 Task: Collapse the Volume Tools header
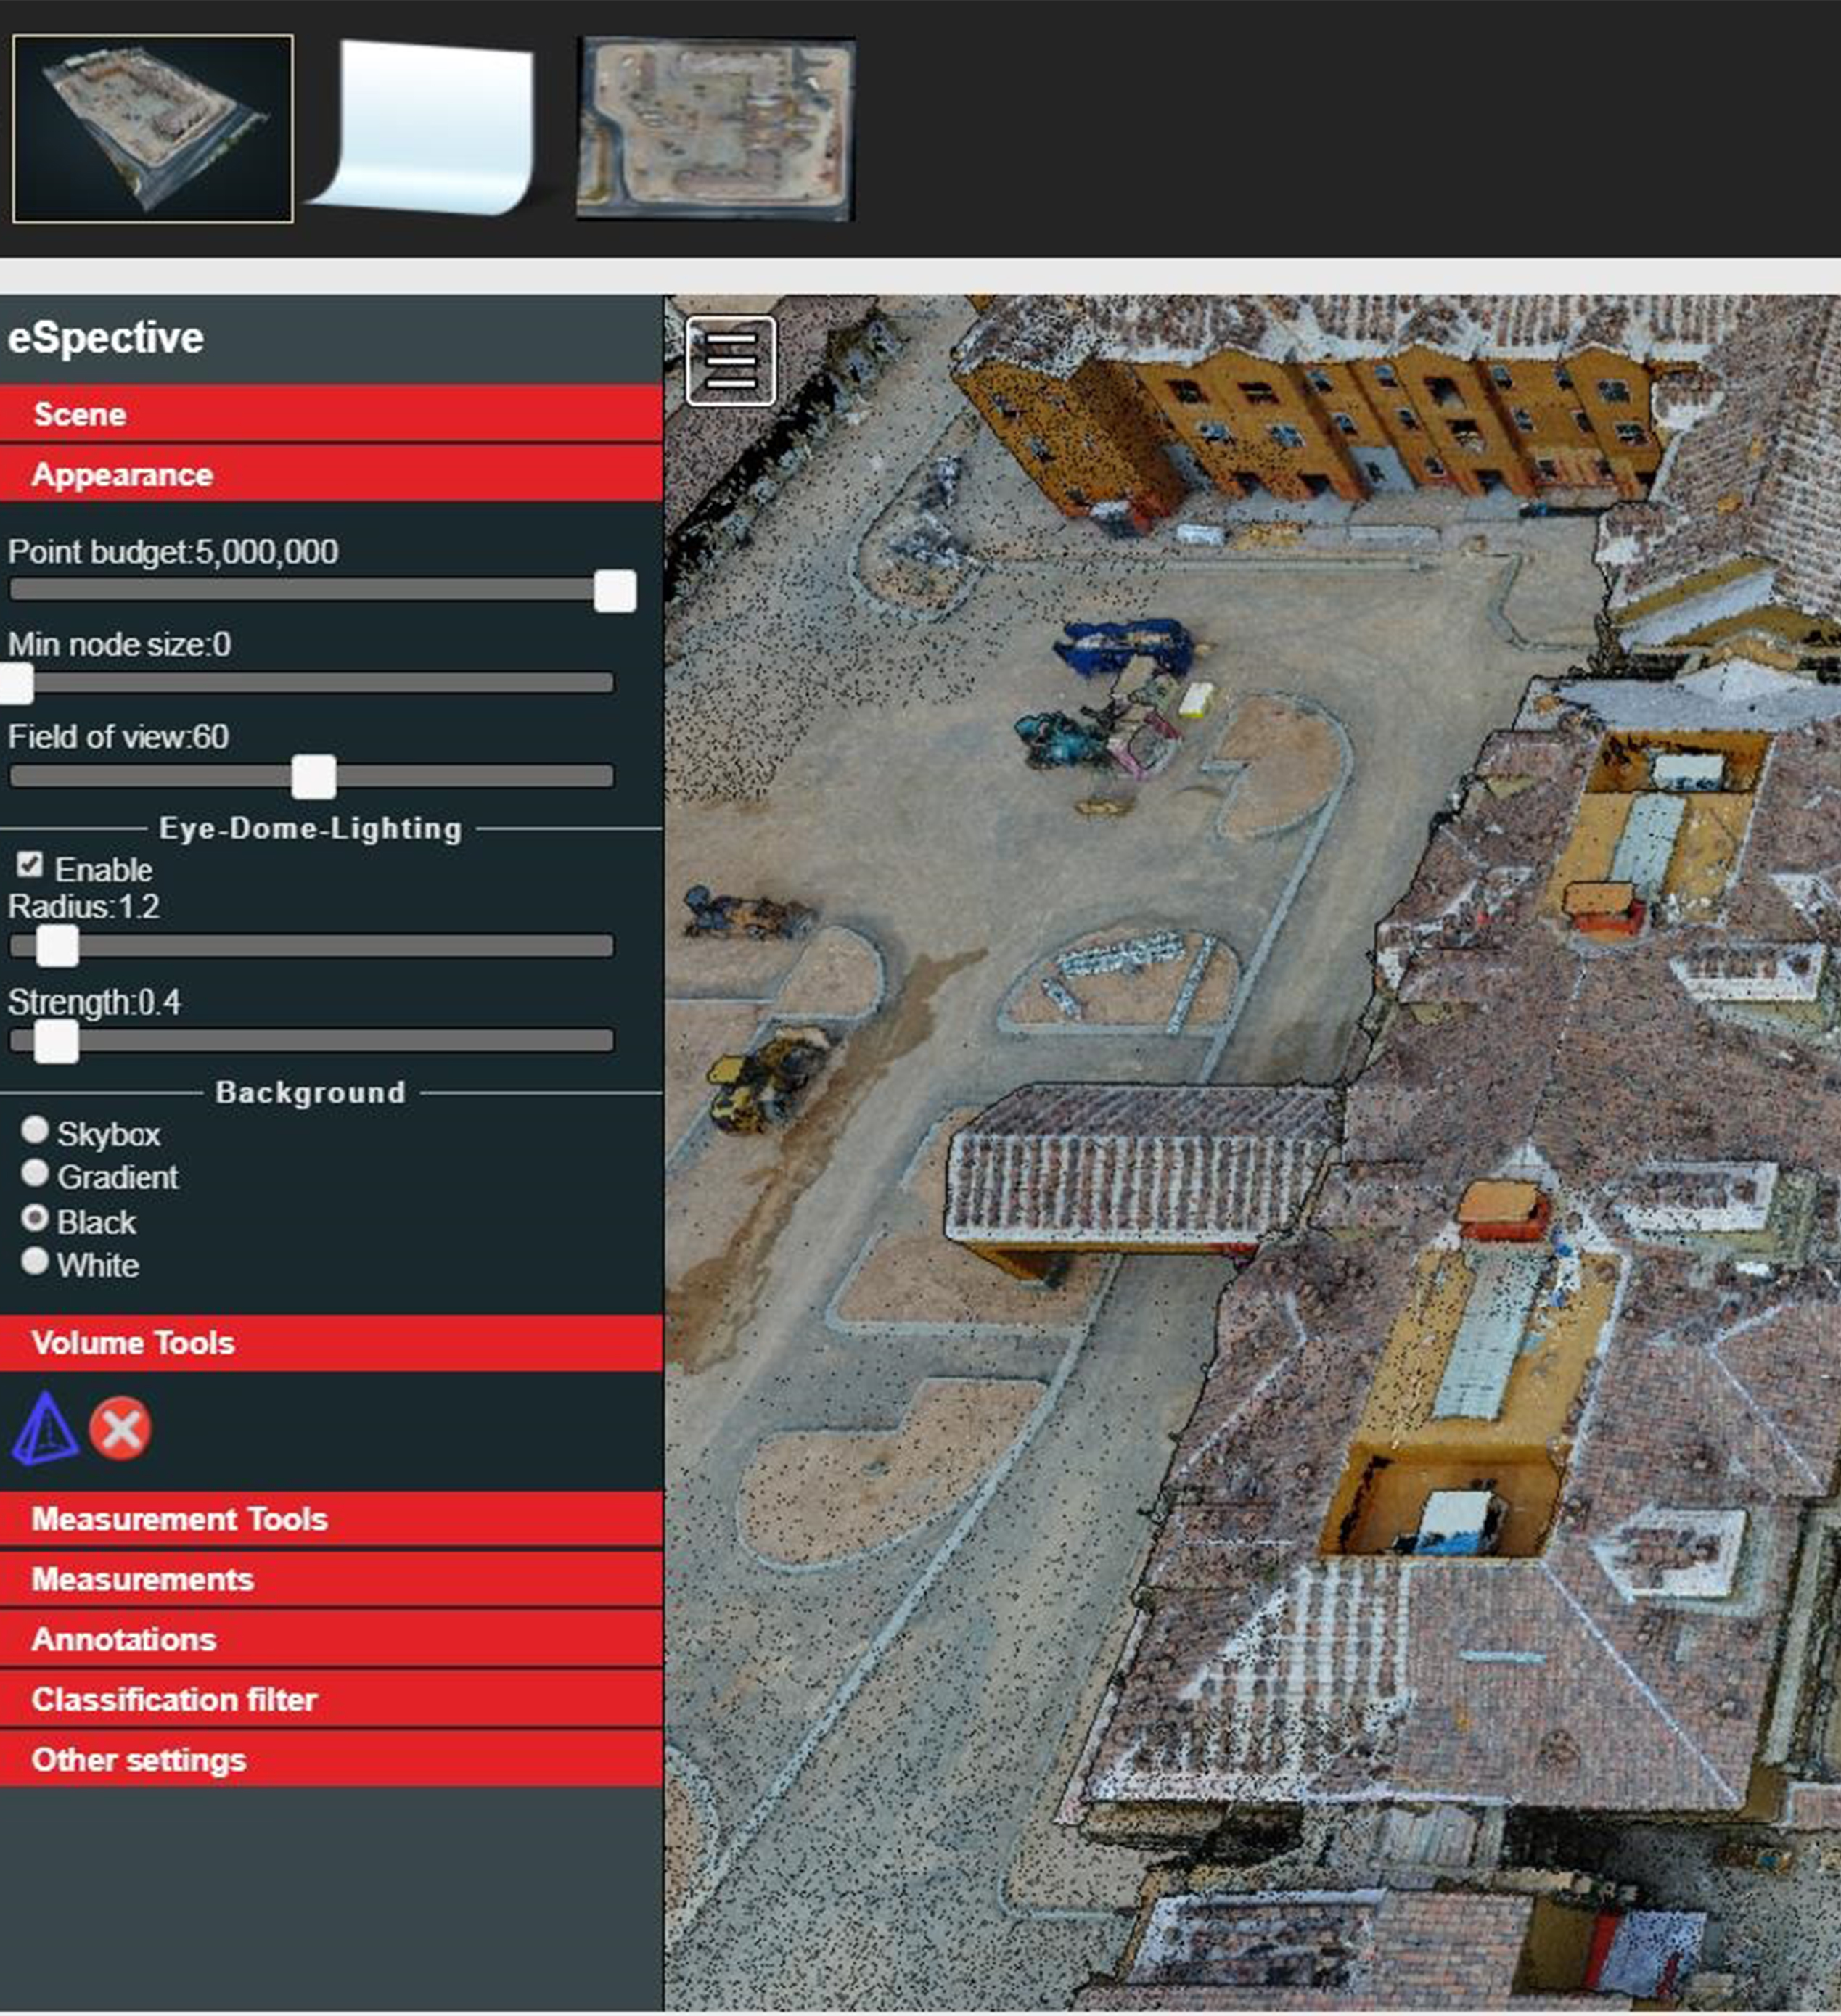pos(330,1343)
